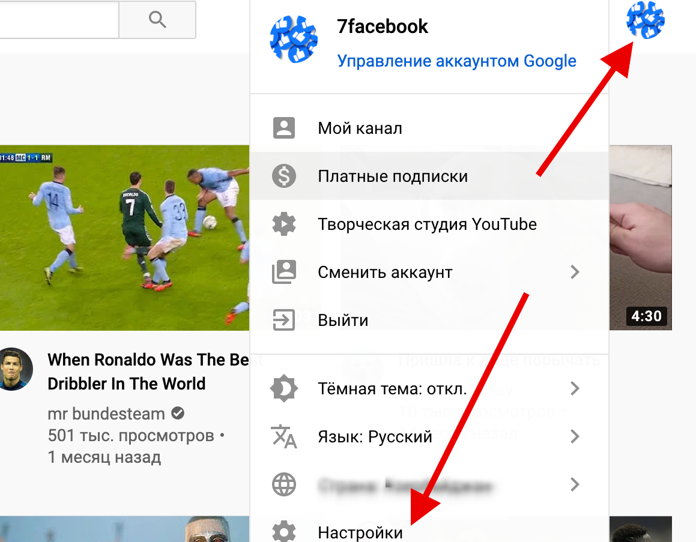The height and width of the screenshot is (542, 696).
Task: Open Мой канал menu item
Action: pyautogui.click(x=360, y=128)
